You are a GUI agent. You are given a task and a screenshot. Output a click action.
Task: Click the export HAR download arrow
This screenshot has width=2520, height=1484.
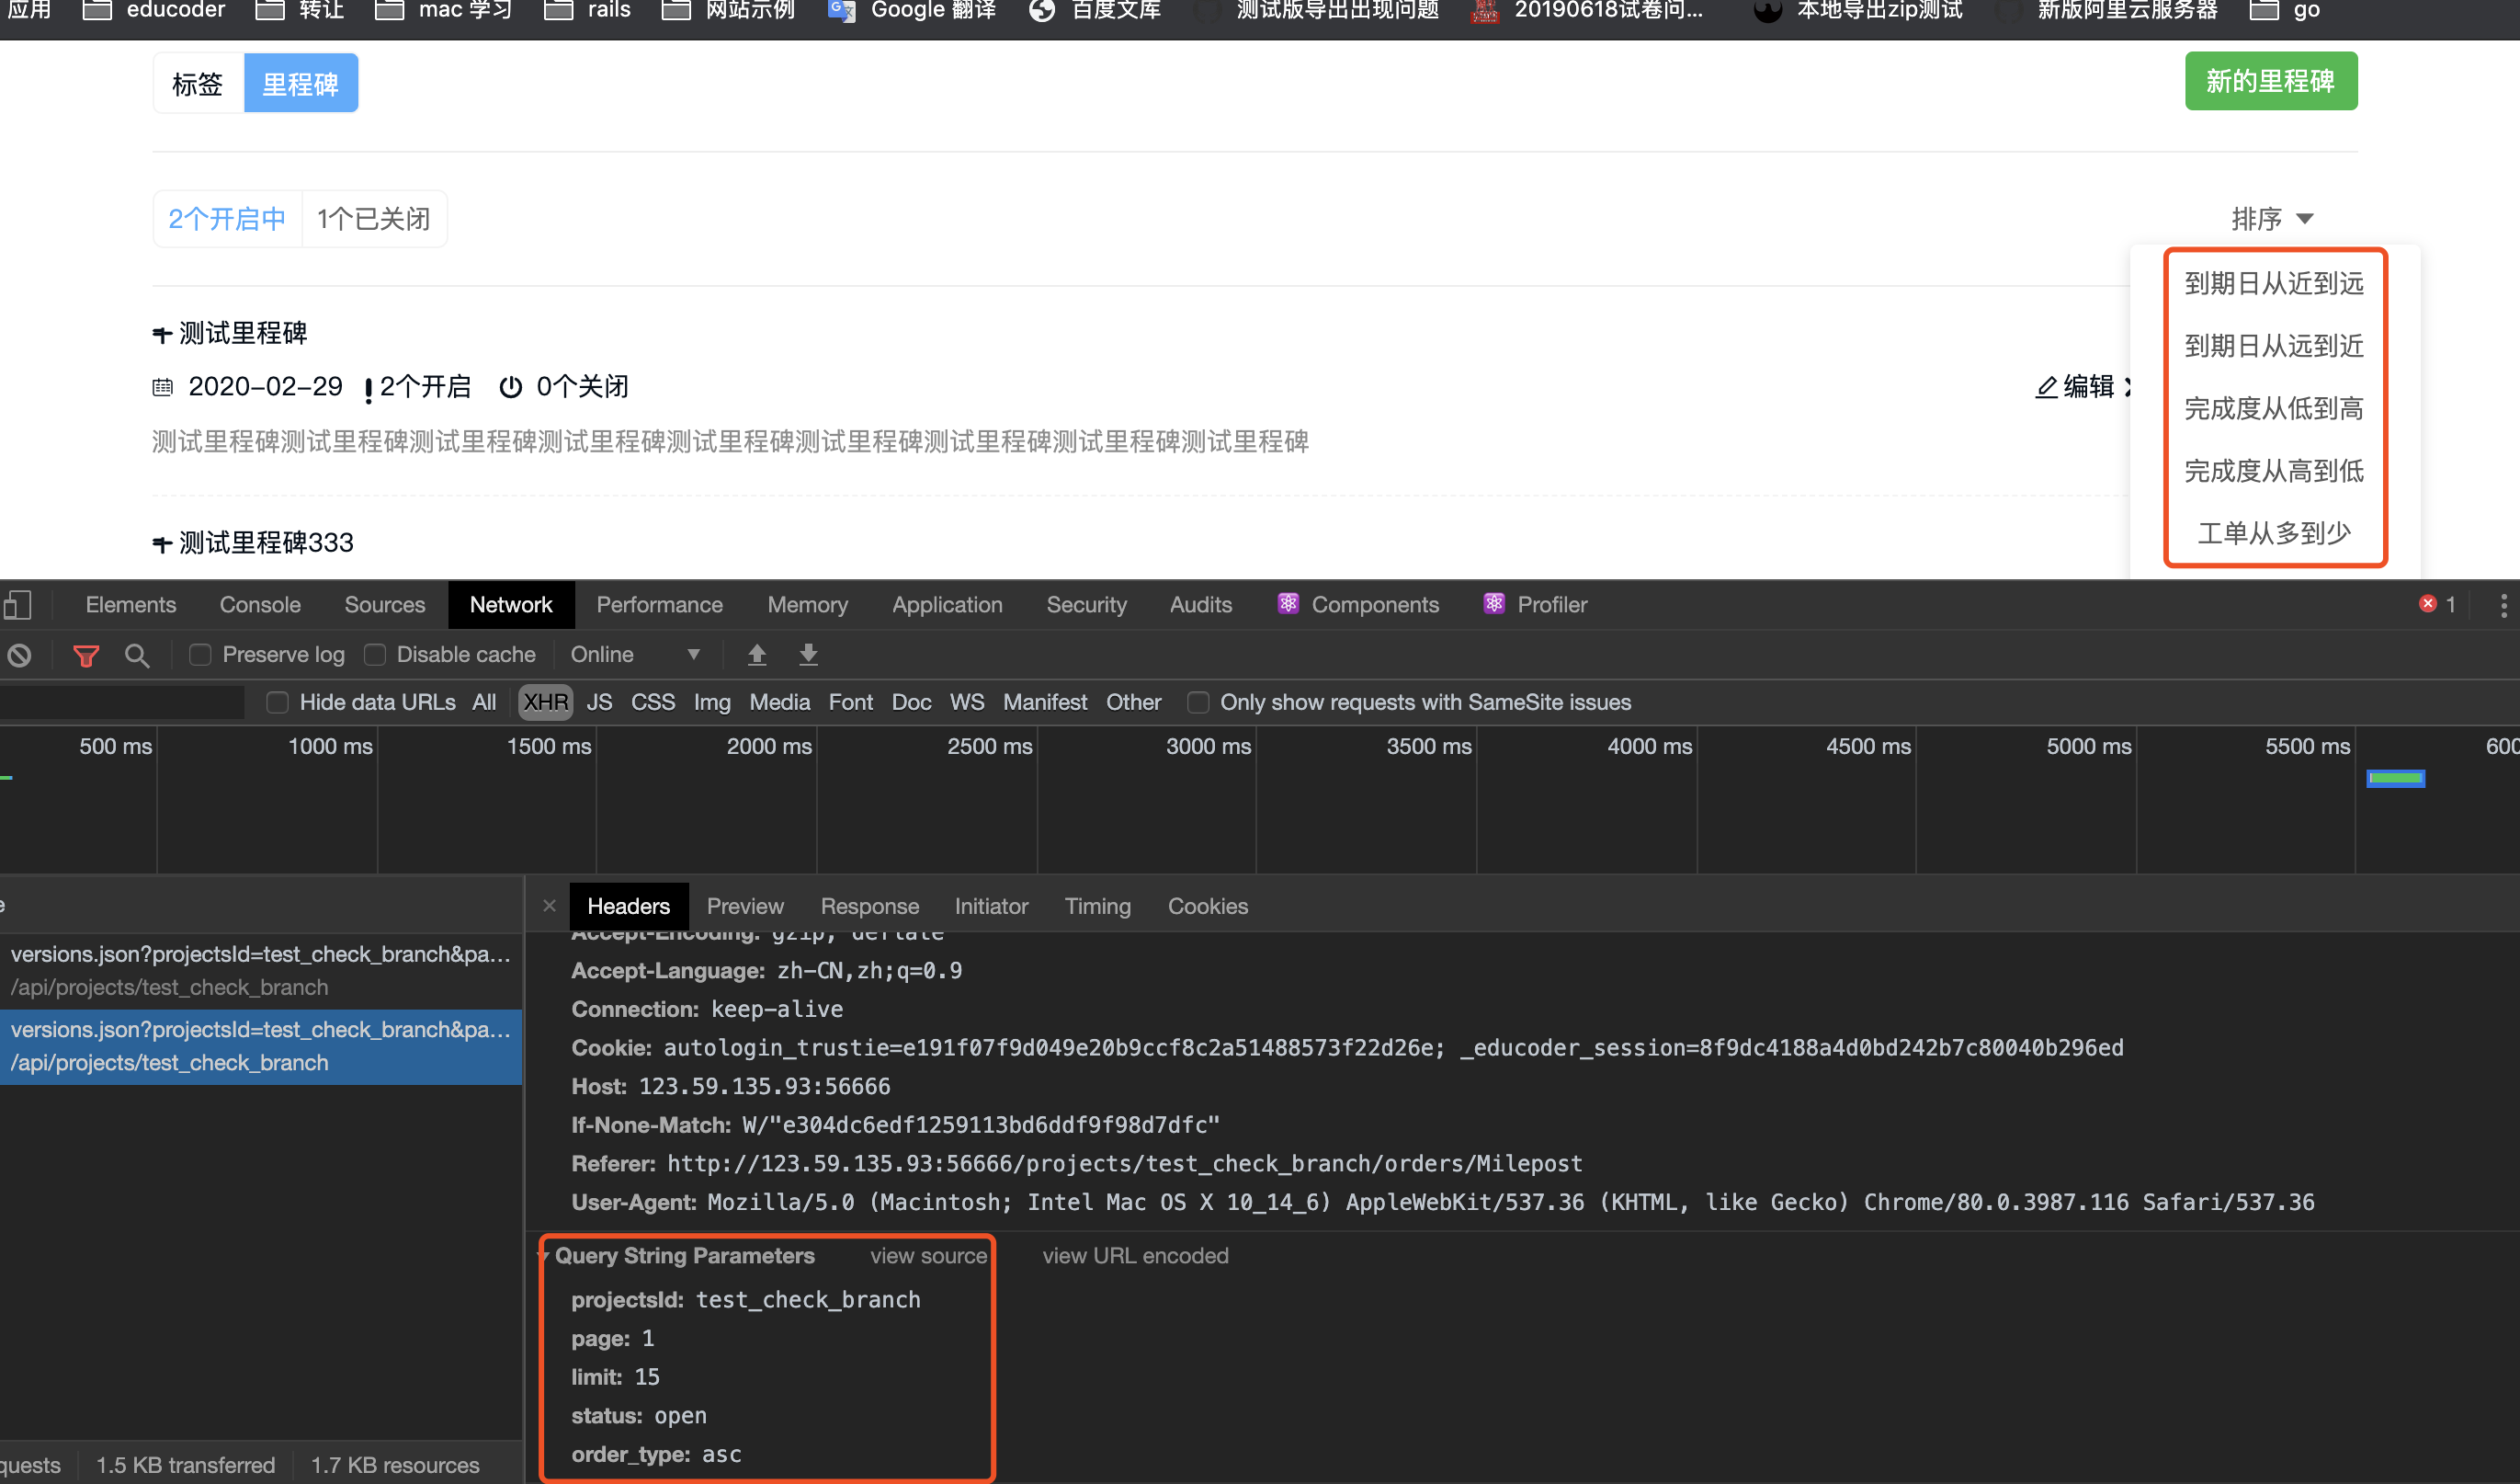tap(809, 655)
